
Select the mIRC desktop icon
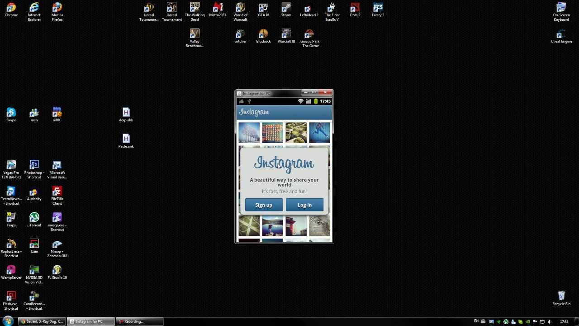(x=57, y=115)
